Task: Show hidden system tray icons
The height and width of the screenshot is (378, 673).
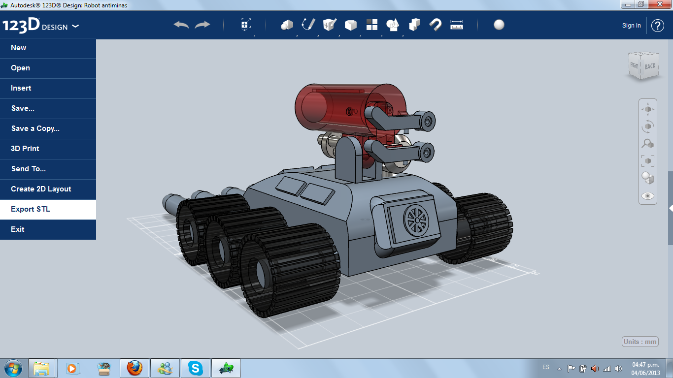Action: coord(559,368)
